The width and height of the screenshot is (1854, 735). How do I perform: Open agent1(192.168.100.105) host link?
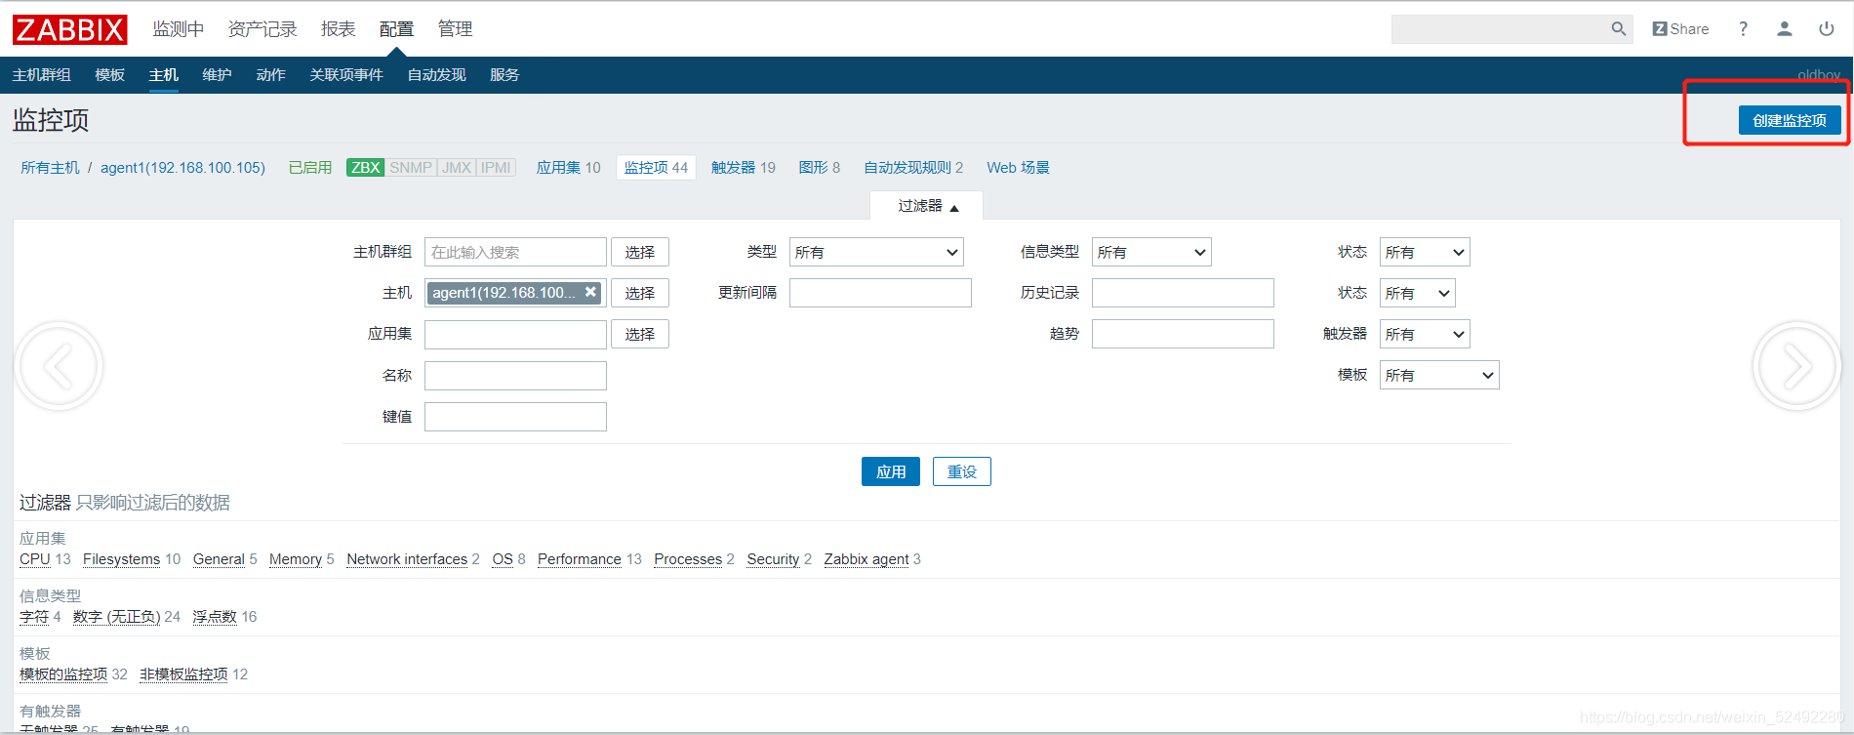click(182, 168)
